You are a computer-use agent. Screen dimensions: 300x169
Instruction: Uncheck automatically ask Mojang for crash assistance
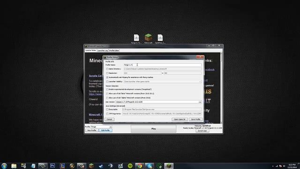pyautogui.click(x=107, y=77)
